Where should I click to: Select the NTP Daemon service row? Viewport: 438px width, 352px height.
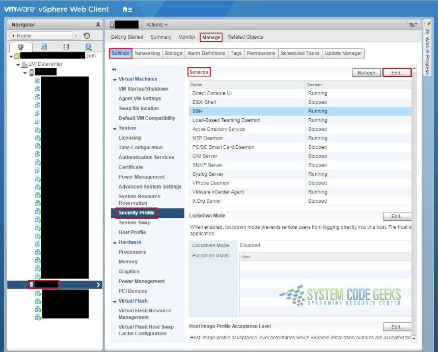[300, 138]
